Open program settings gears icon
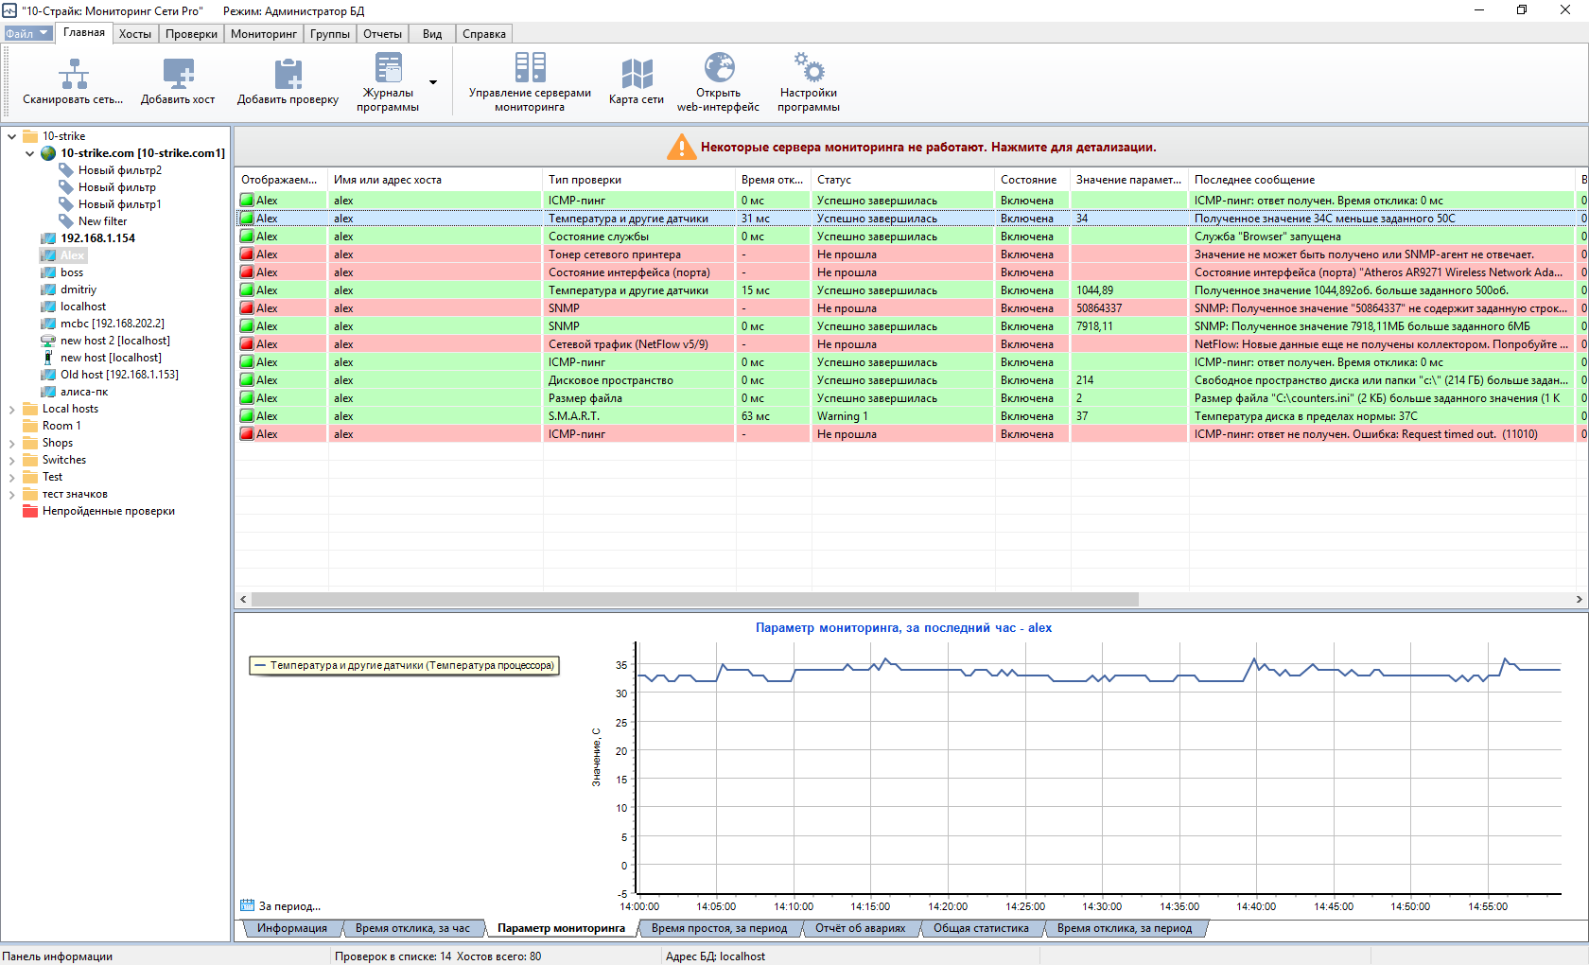The width and height of the screenshot is (1589, 965). pos(809,68)
